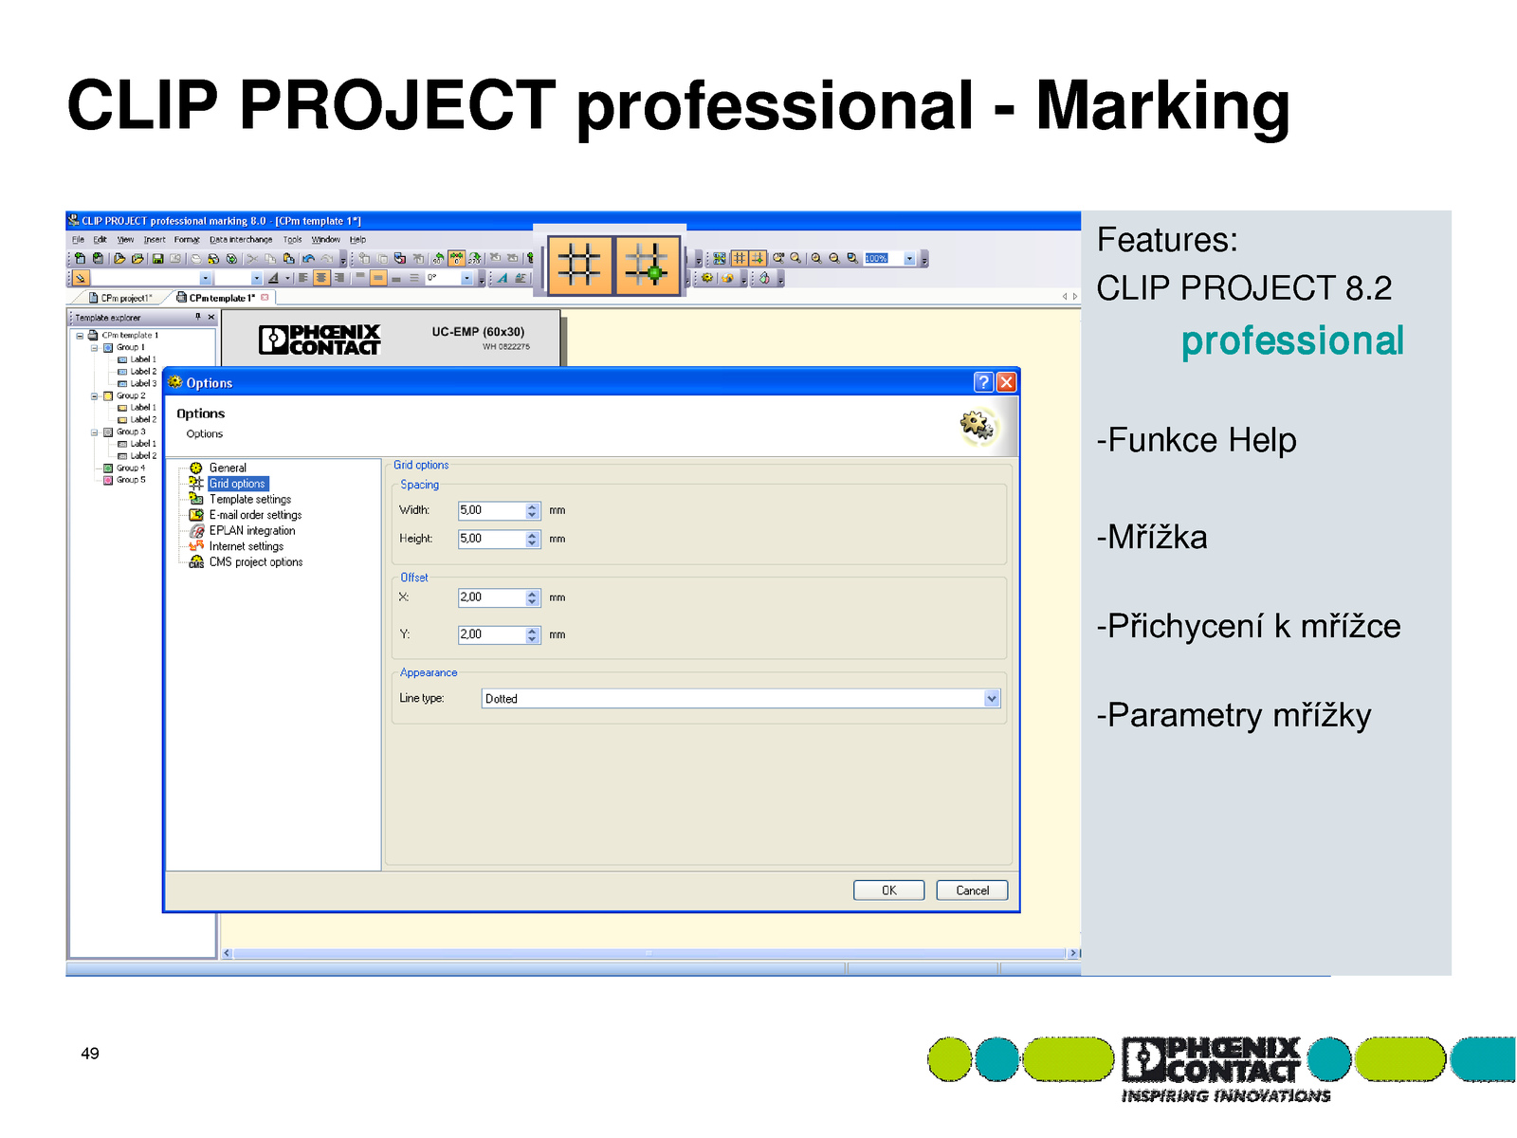Click the Spacing Height input field
The image size is (1517, 1138).
(492, 539)
